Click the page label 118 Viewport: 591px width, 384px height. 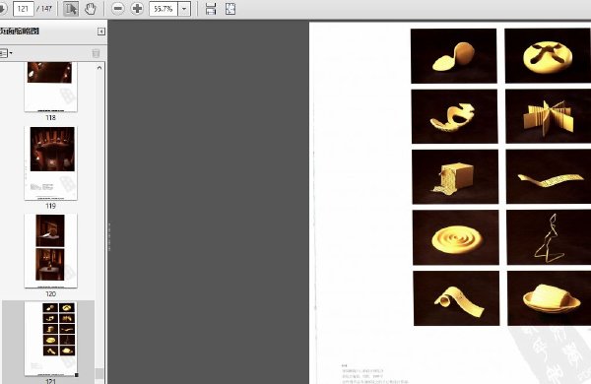tap(50, 117)
